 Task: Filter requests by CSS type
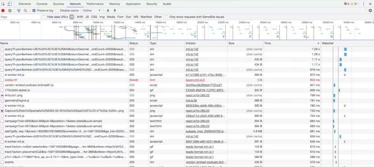point(94,17)
